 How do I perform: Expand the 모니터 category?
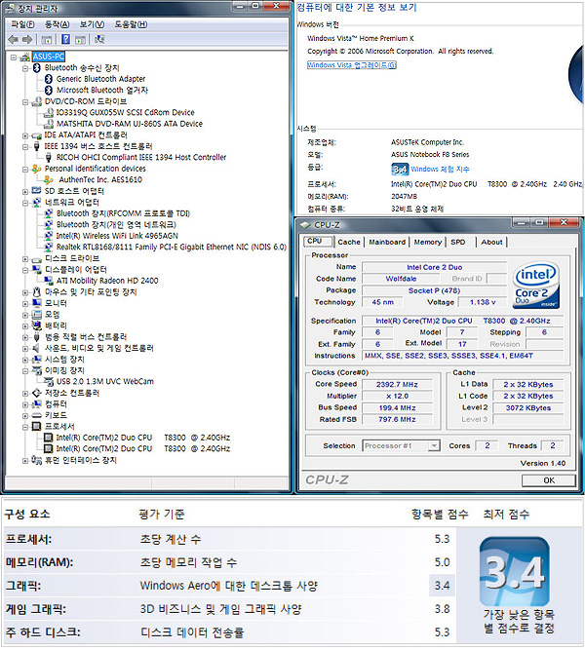(25, 303)
